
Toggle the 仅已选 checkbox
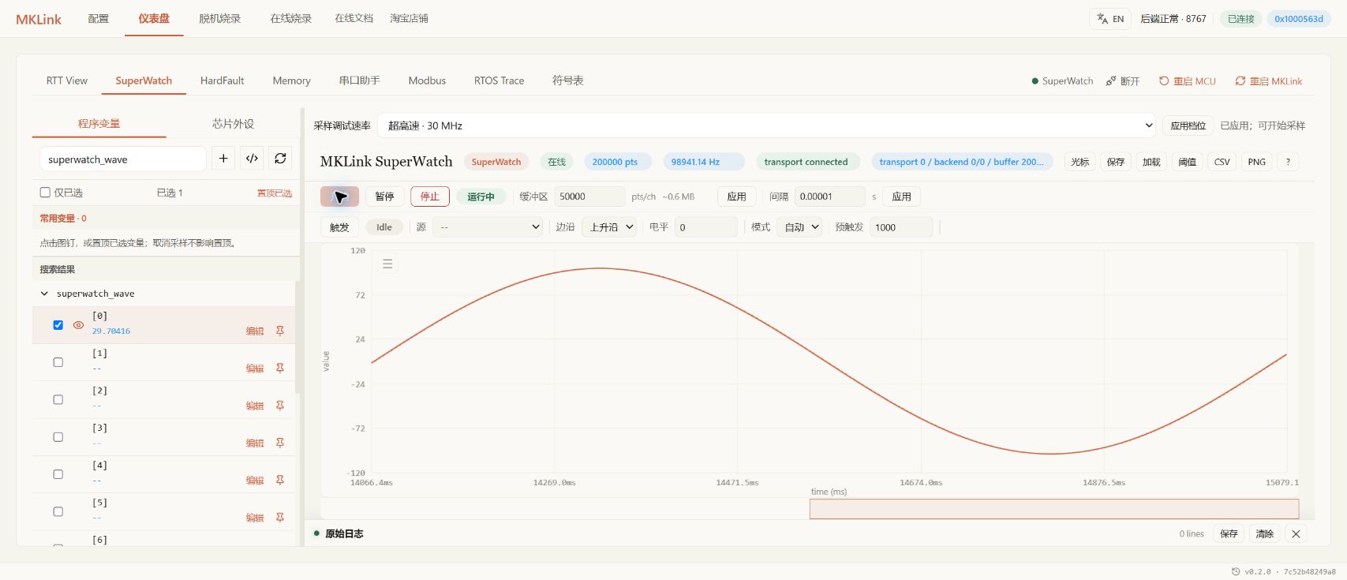pos(45,193)
